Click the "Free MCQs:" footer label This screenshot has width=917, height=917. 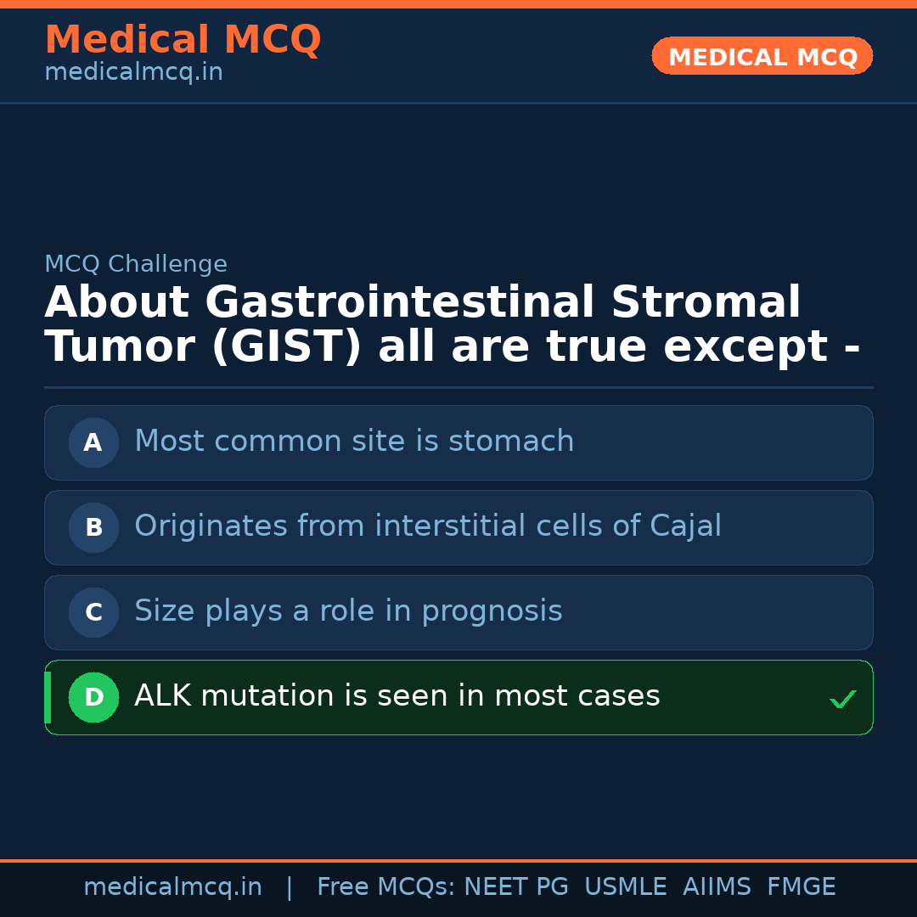click(x=386, y=887)
